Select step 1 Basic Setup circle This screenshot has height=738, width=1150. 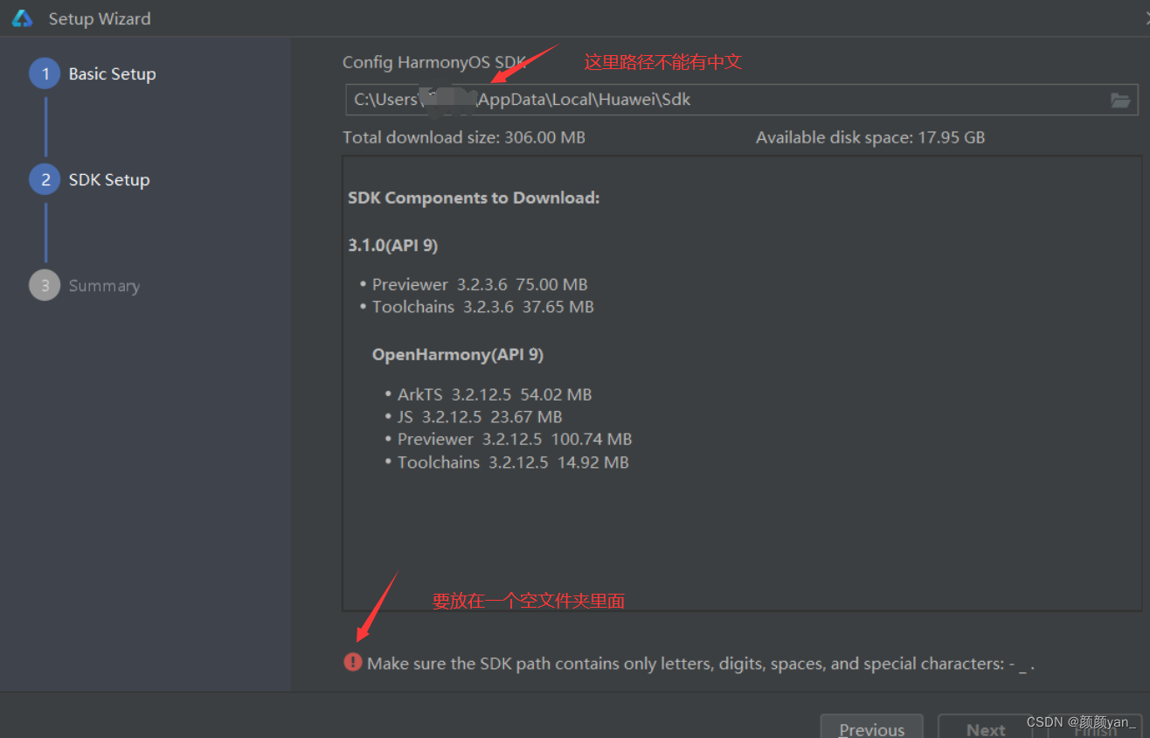coord(45,73)
